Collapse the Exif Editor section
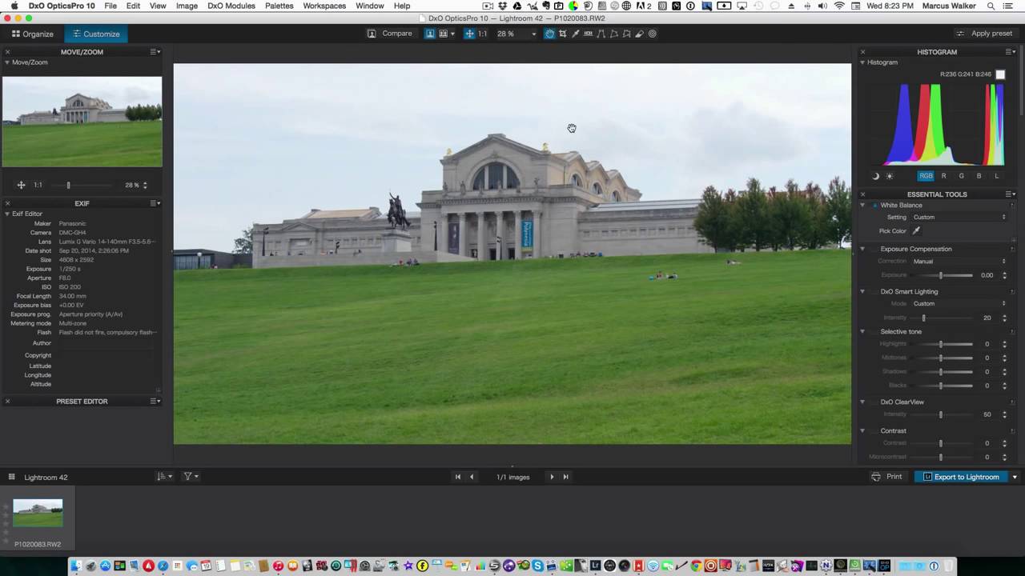This screenshot has height=576, width=1025. coord(7,214)
